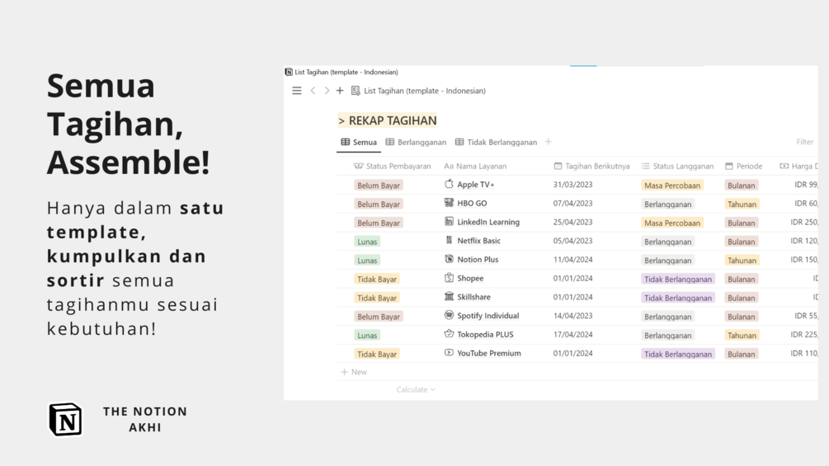829x466 pixels.
Task: Click the plus icon beside navigation arrows
Action: pyautogui.click(x=340, y=91)
